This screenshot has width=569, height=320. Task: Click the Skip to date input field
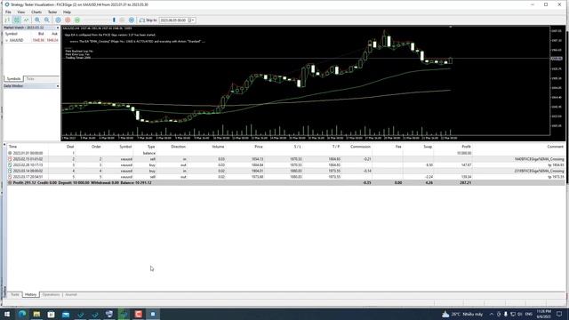(x=173, y=20)
